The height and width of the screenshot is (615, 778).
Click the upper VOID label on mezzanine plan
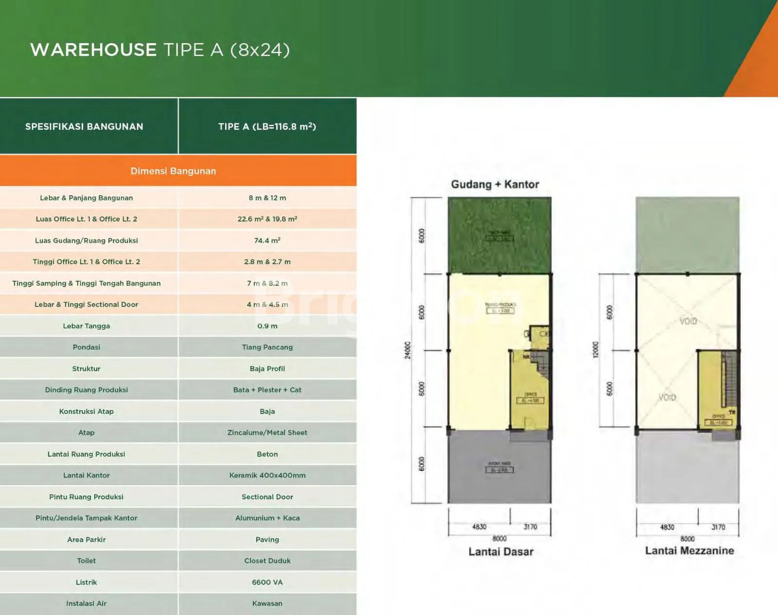point(688,321)
